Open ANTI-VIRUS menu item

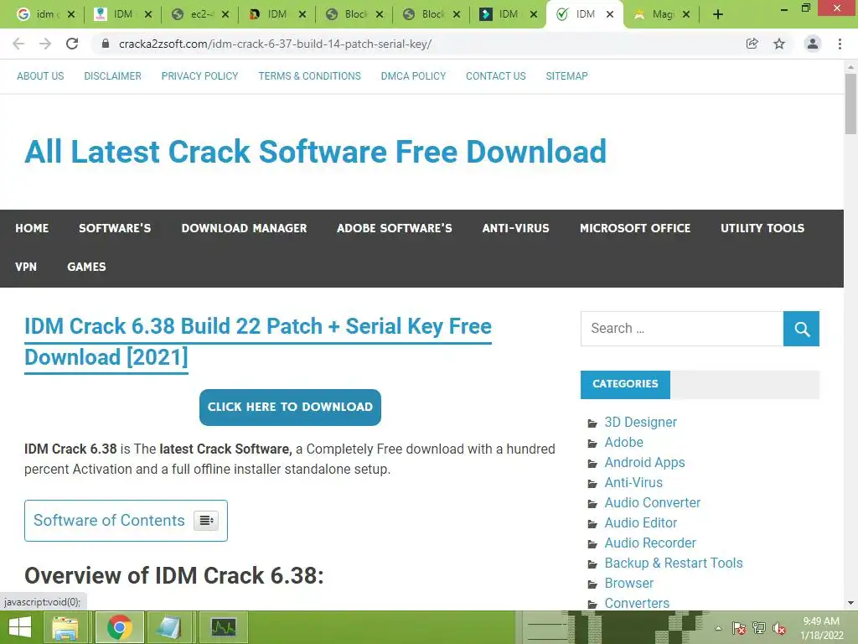[515, 228]
